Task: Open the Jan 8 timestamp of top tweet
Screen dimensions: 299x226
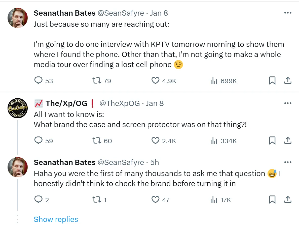Action: pos(159,13)
